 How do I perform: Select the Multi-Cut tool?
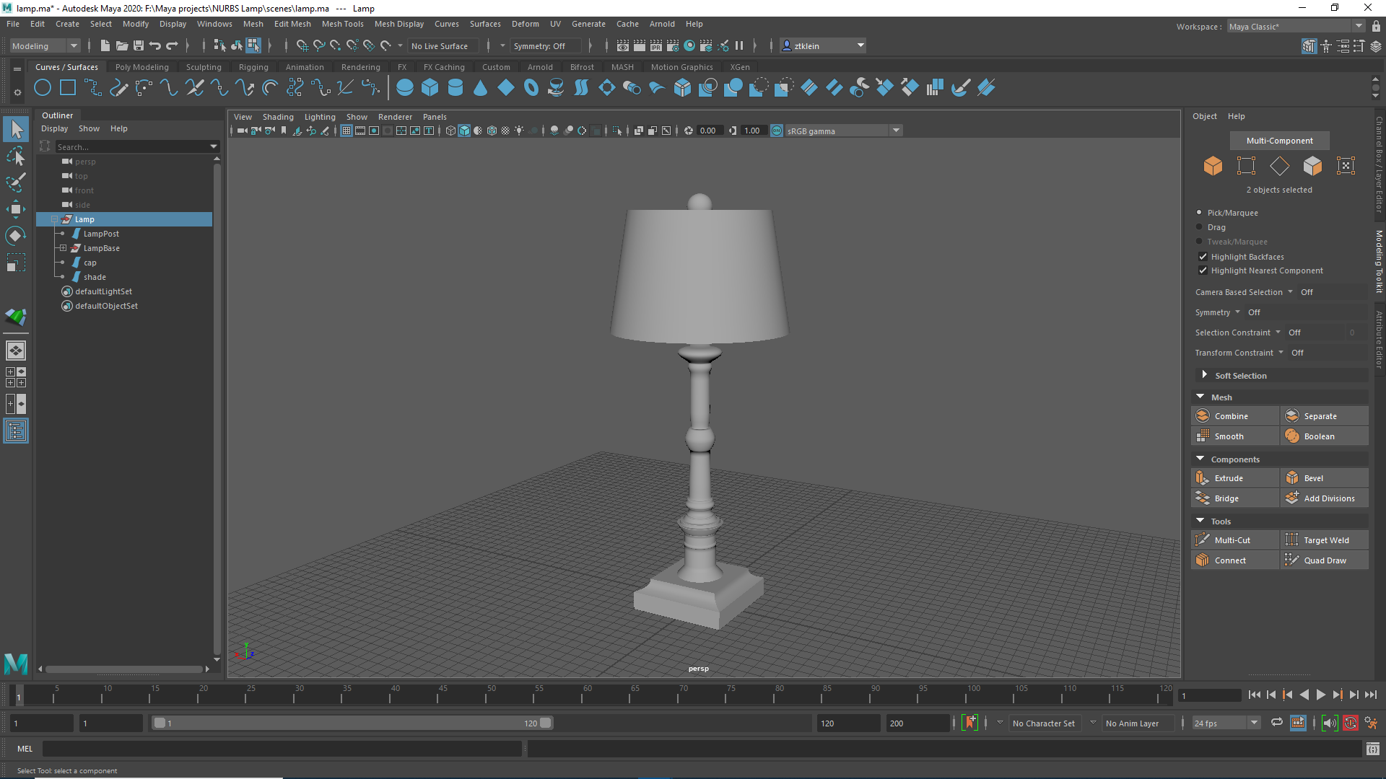pyautogui.click(x=1232, y=540)
